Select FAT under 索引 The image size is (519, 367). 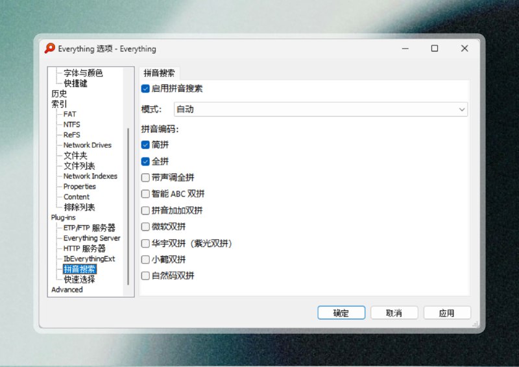pos(70,114)
